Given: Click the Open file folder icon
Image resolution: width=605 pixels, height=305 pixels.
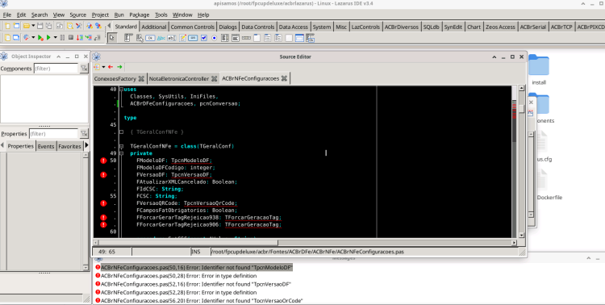Looking at the screenshot, I should pyautogui.click(x=27, y=26).
